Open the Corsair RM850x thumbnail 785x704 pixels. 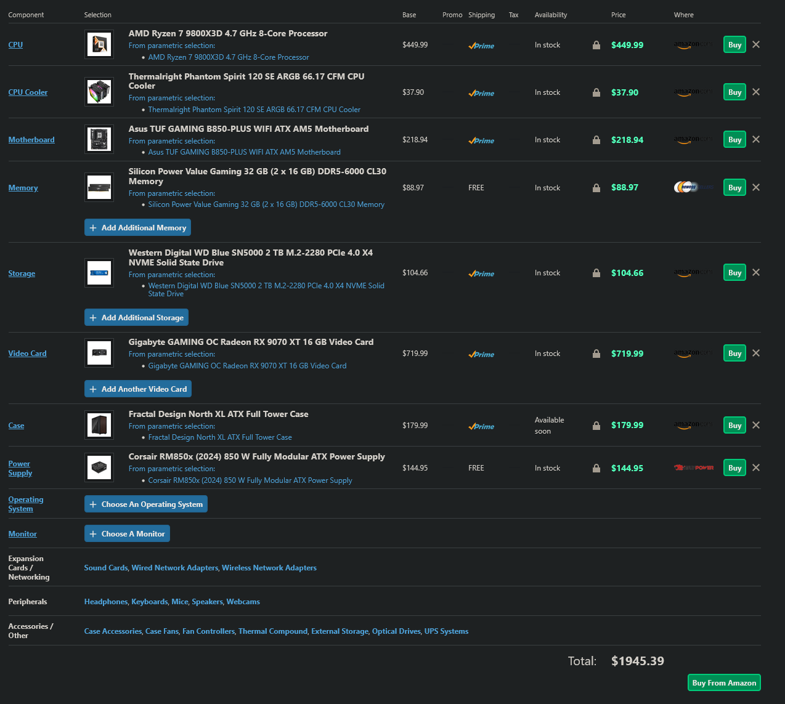[99, 467]
